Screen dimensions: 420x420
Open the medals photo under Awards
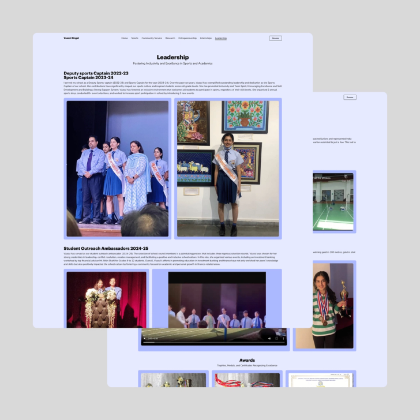point(247,380)
